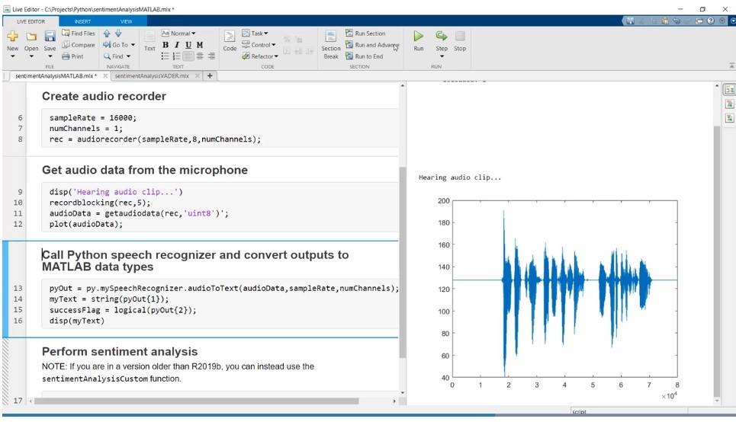The image size is (736, 422).
Task: Apply bulleted list formatting
Action: coord(166,56)
